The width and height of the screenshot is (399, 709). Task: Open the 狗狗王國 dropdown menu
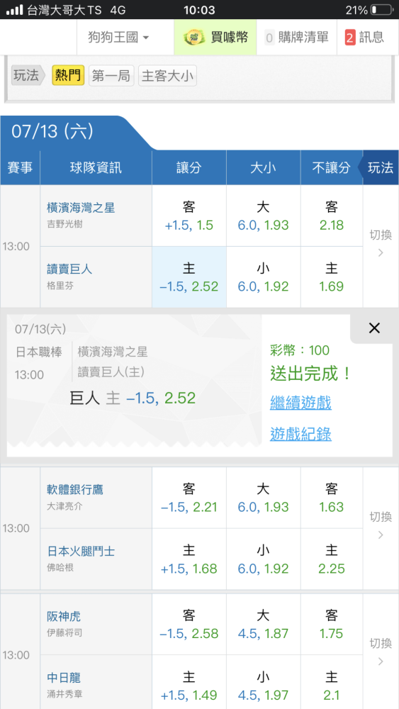(x=118, y=38)
